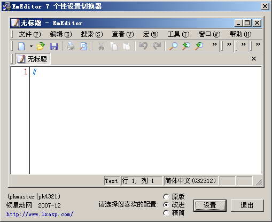The width and height of the screenshot is (272, 222).
Task: Click the Print Preview icon
Action: point(84,46)
